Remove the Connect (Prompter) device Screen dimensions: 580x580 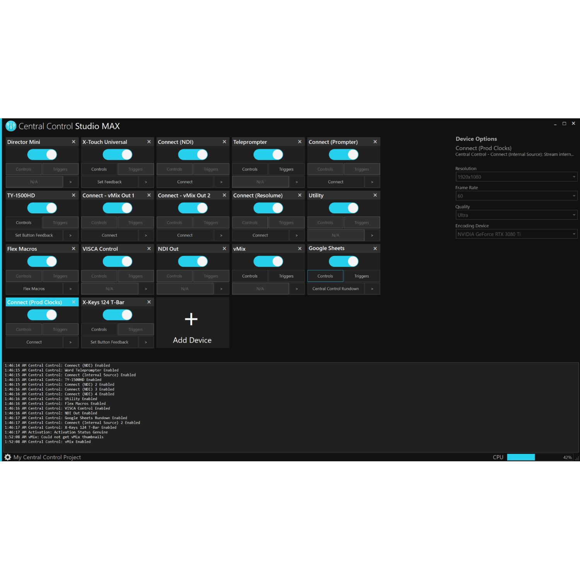point(375,142)
